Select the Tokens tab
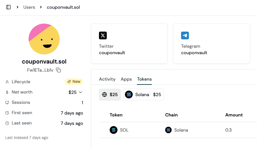This screenshot has height=149, width=257. [144, 79]
